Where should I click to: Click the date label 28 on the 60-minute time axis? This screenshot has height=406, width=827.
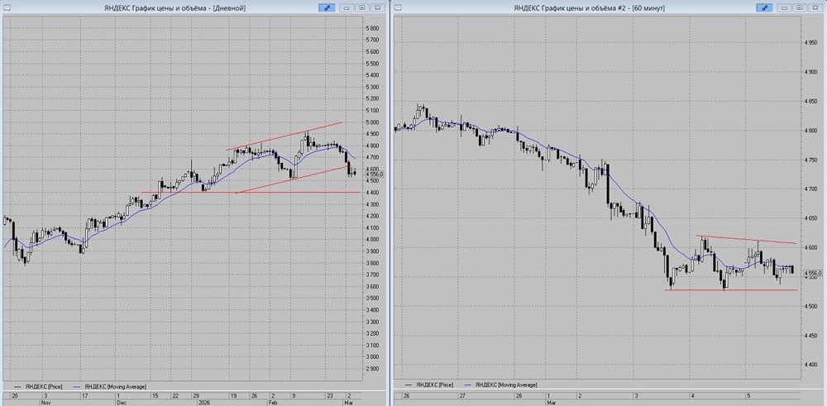(x=519, y=395)
